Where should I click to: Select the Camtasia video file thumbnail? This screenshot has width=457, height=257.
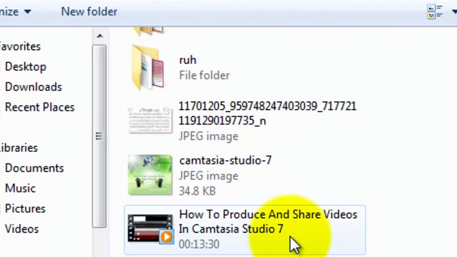tap(151, 229)
